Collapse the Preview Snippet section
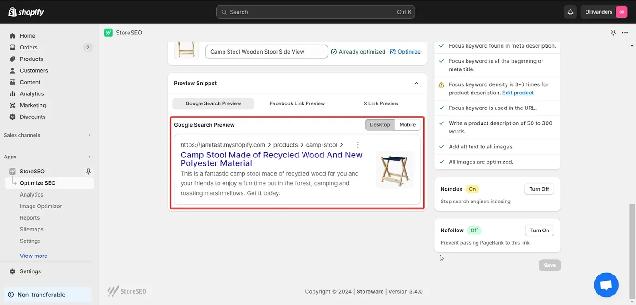 click(x=417, y=84)
